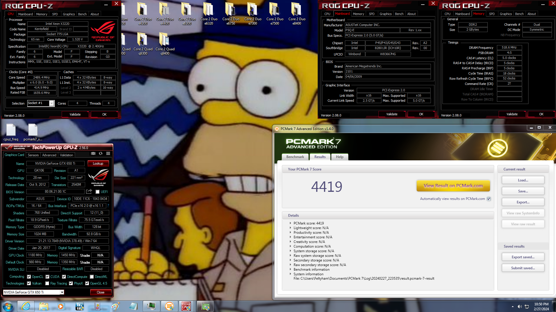Expand the Benchmark information row
This screenshot has height=312, width=556.
coord(290,269)
